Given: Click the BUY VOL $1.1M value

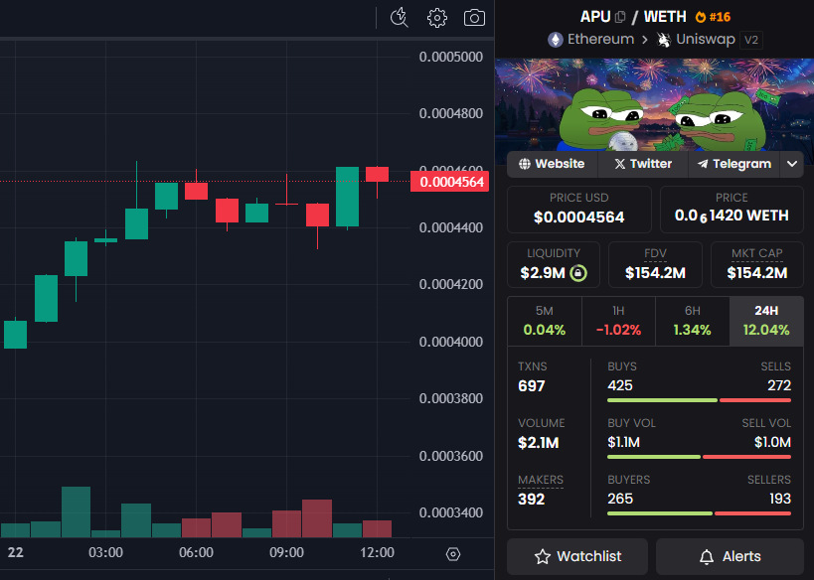Looking at the screenshot, I should pyautogui.click(x=623, y=442).
